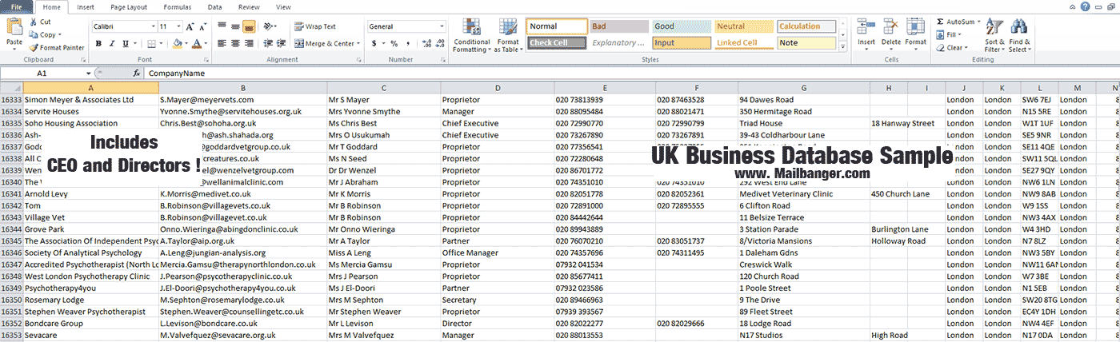Switch to the Data tab

[x=214, y=6]
